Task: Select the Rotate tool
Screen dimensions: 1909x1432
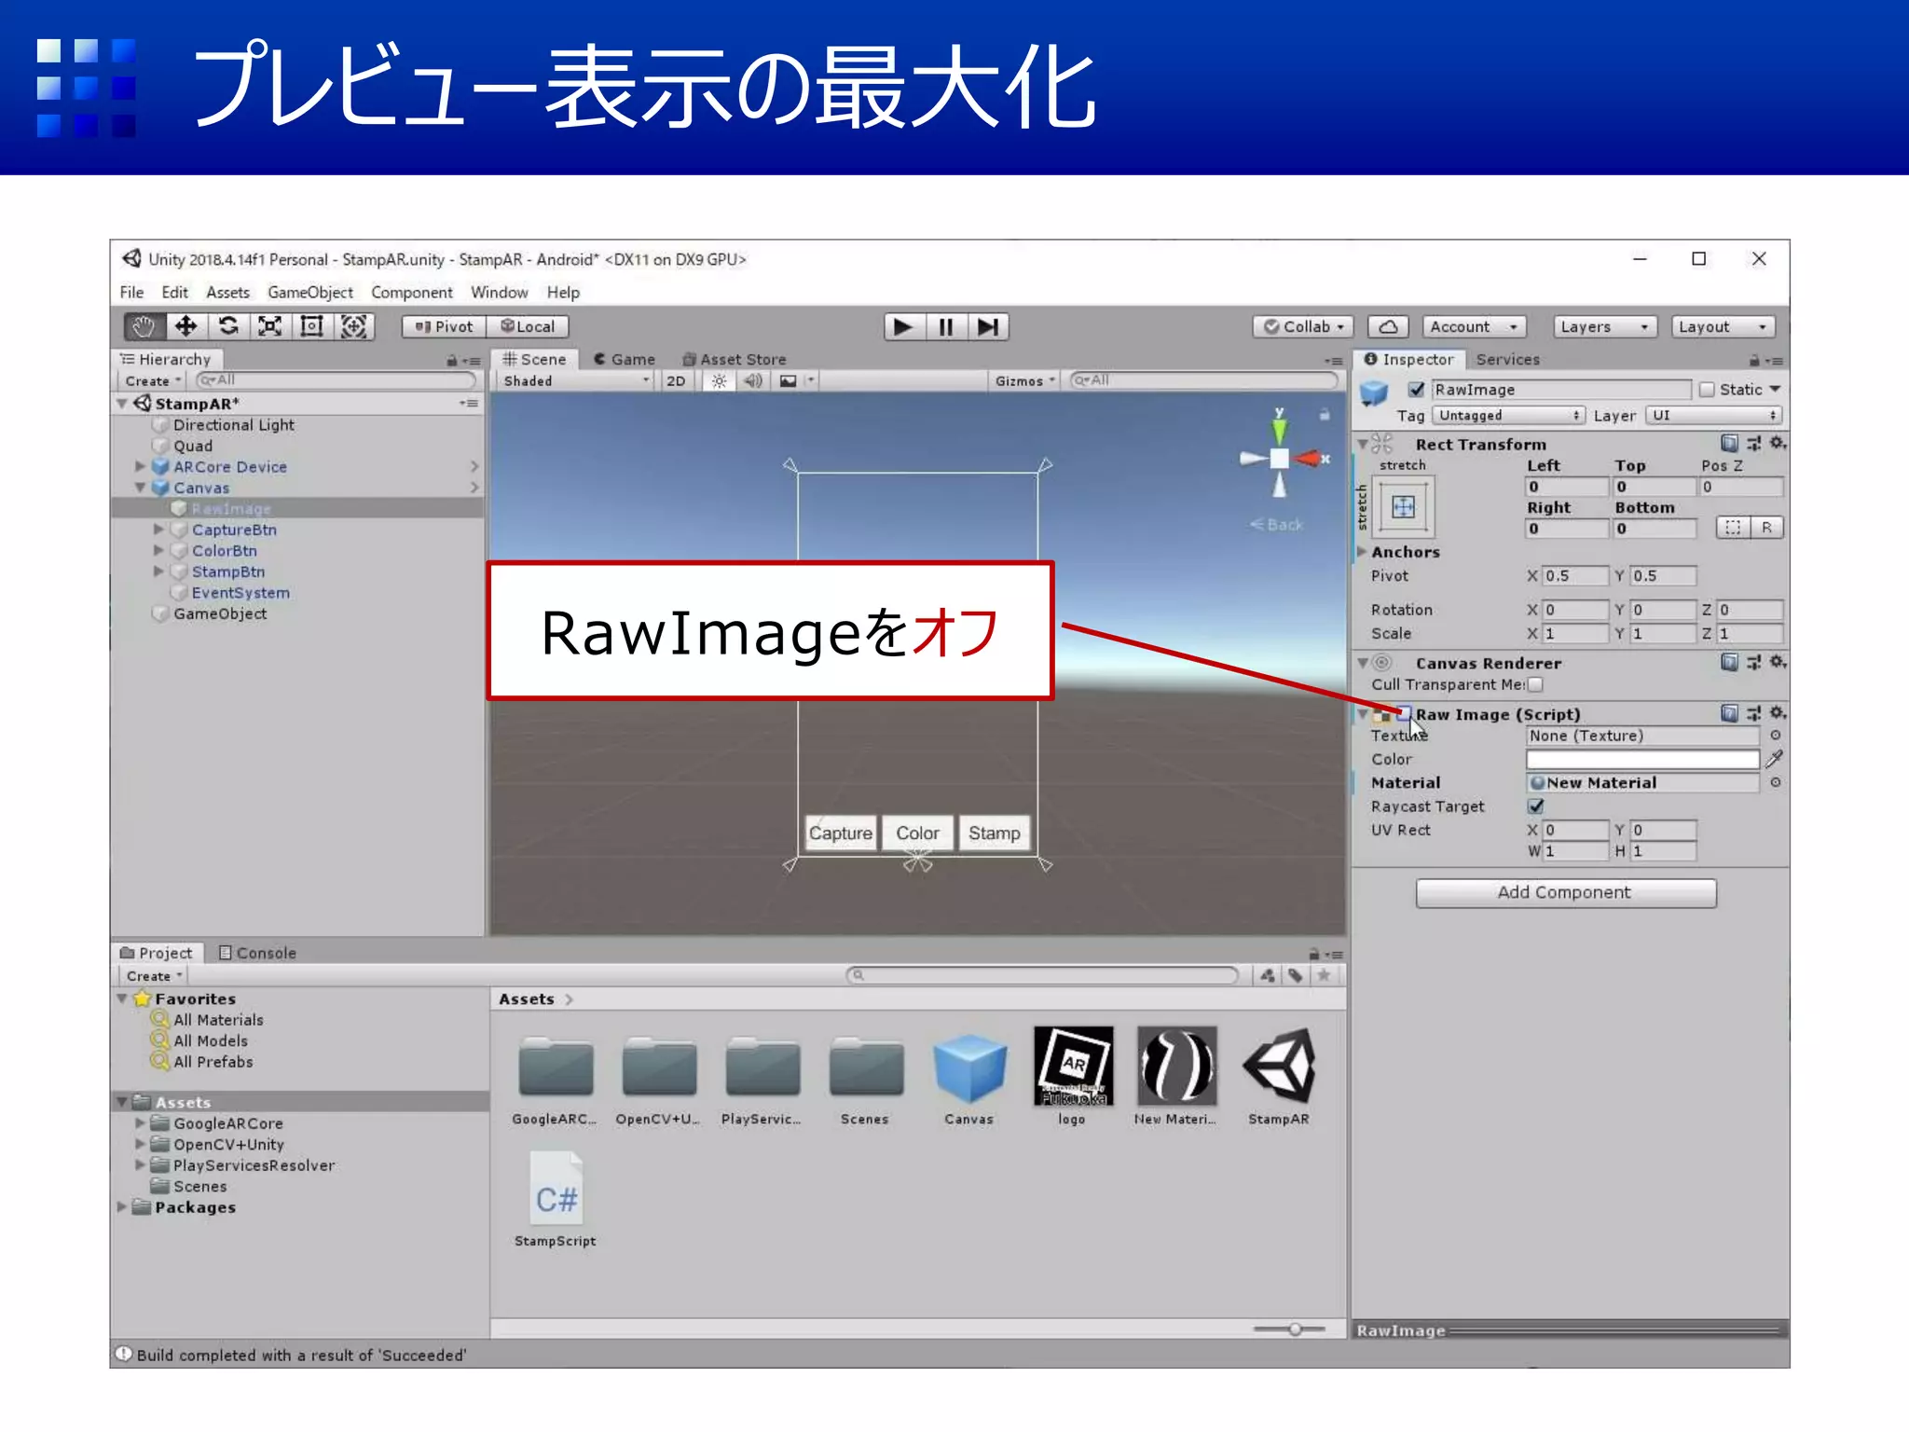Action: tap(228, 326)
